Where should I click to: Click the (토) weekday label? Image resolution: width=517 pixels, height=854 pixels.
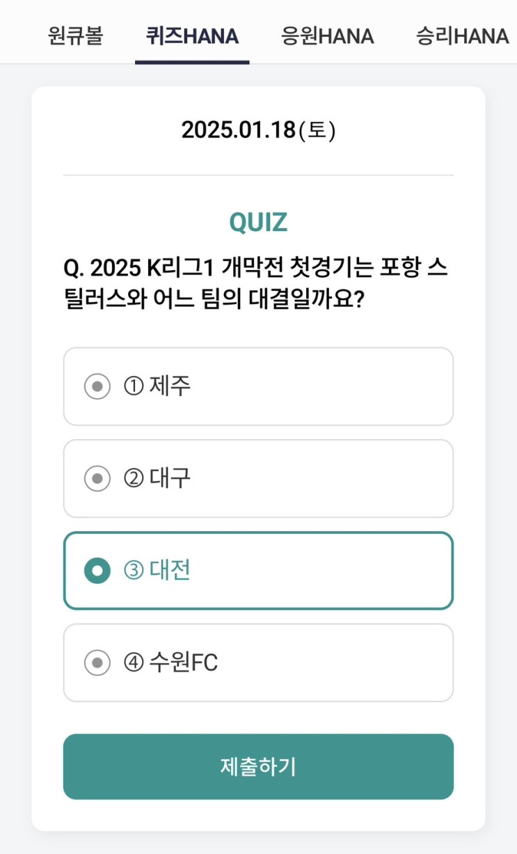pos(317,130)
